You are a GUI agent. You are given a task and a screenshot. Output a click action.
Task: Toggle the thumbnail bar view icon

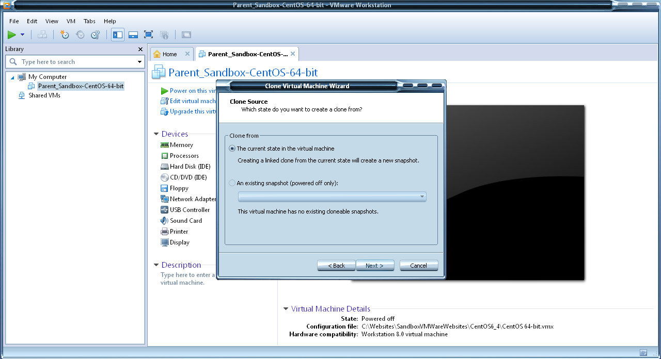133,35
